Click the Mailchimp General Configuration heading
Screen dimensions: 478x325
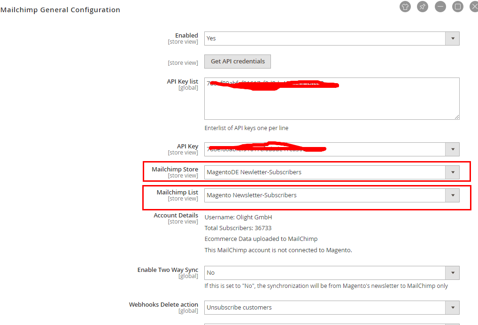coord(61,10)
